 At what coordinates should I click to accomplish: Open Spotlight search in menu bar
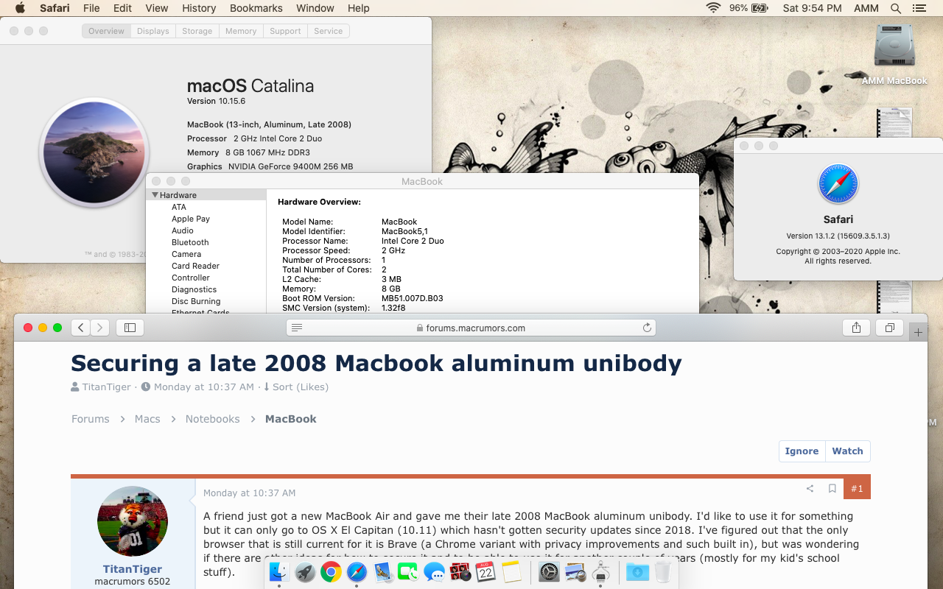click(895, 8)
